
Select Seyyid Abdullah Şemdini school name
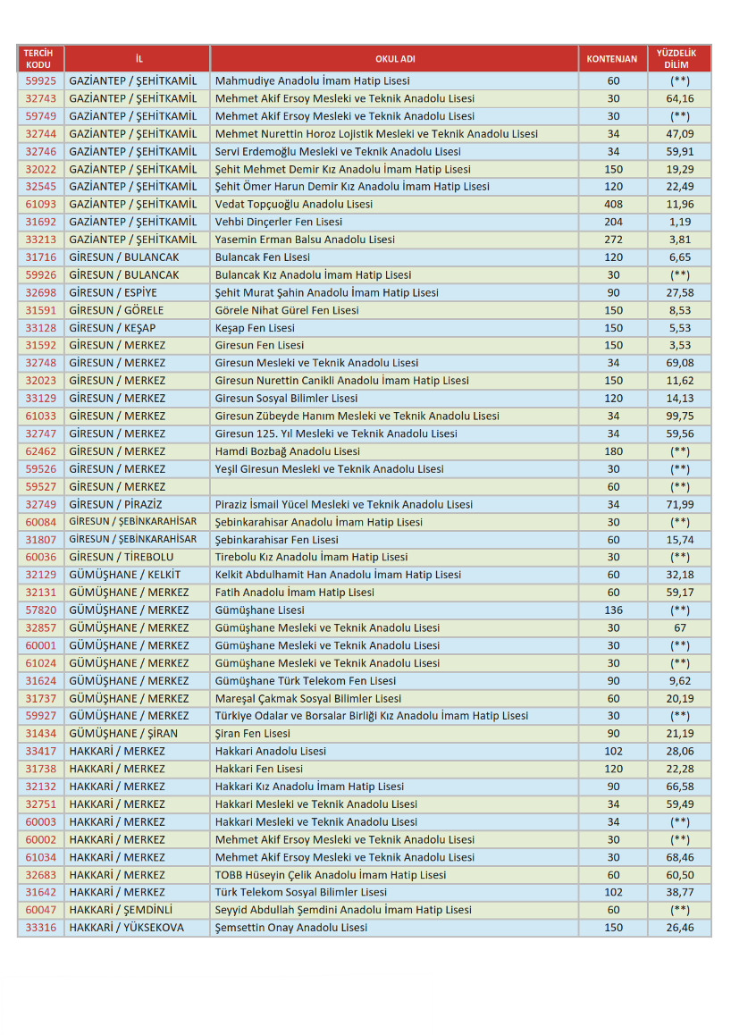343,910
